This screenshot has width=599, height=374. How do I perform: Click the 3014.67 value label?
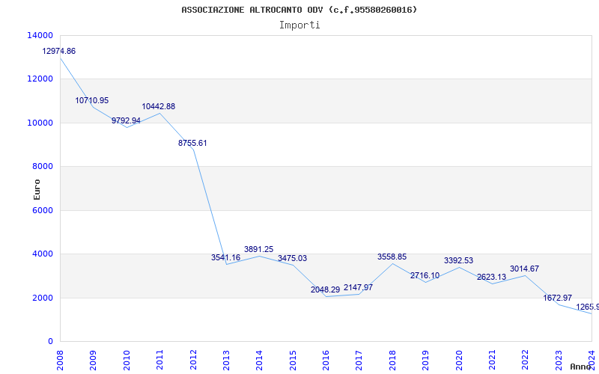[524, 269]
